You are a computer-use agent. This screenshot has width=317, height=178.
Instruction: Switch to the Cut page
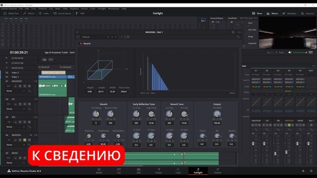click(x=119, y=171)
